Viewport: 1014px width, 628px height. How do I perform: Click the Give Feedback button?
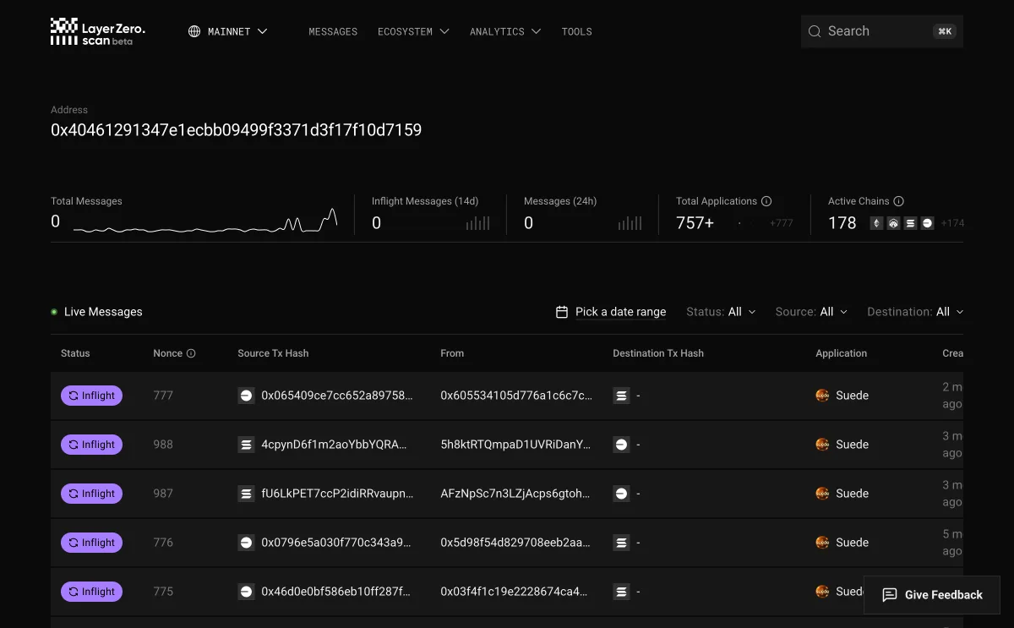[932, 595]
